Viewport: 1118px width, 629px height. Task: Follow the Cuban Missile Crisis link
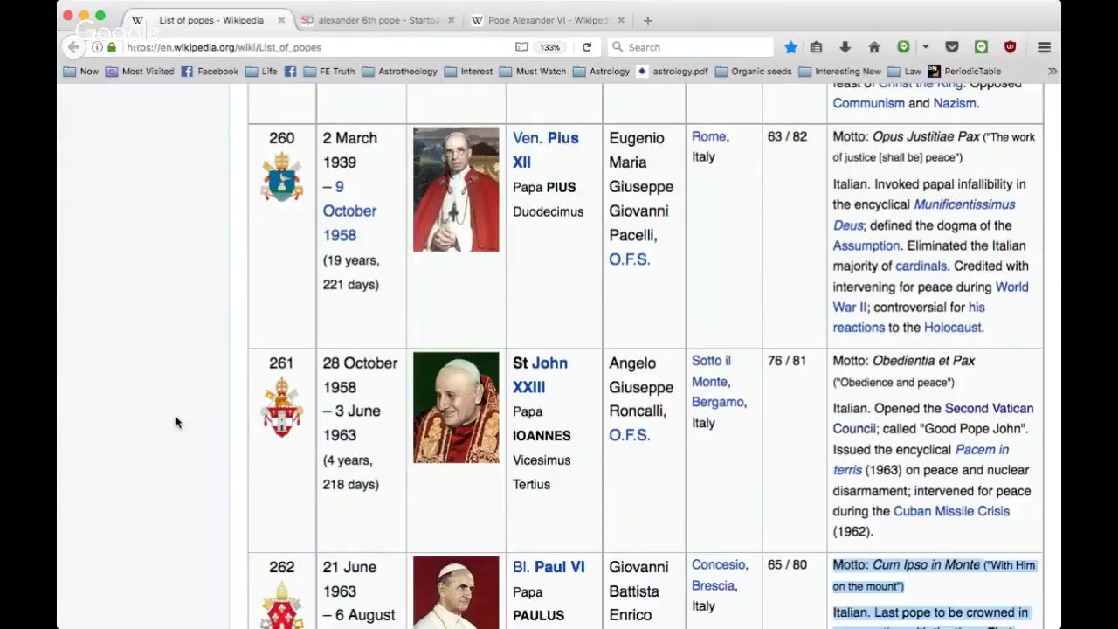(x=951, y=511)
